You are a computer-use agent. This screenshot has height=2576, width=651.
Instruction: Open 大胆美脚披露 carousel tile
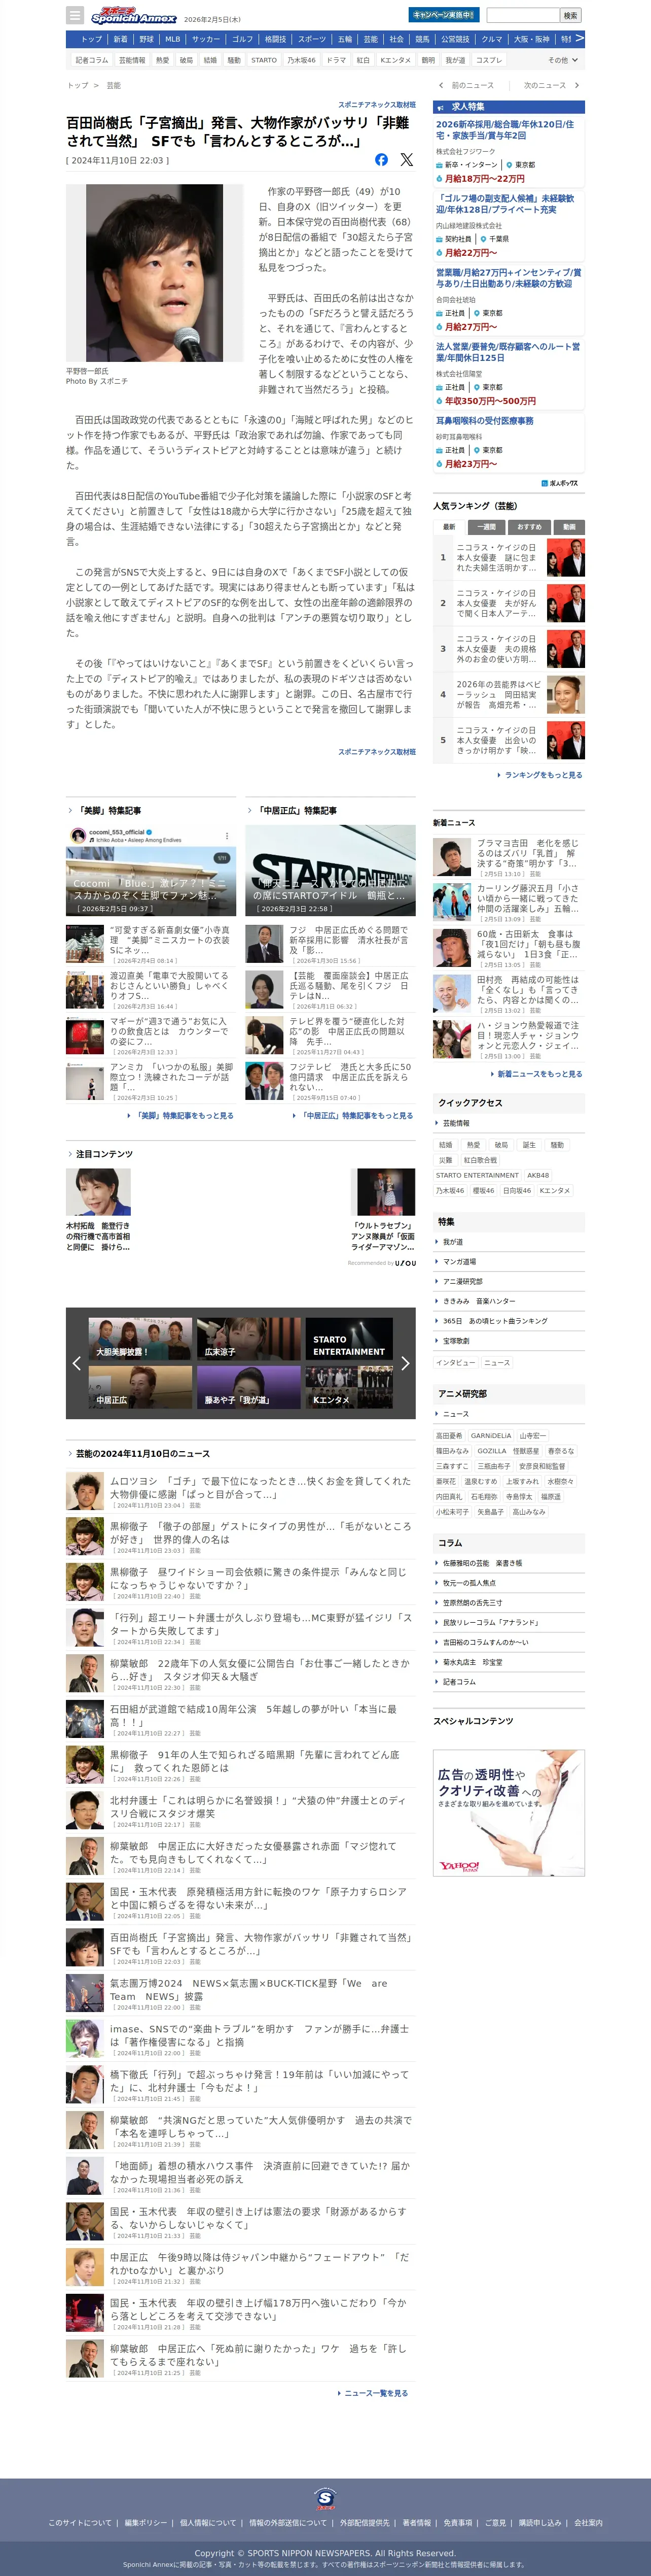click(x=140, y=1339)
